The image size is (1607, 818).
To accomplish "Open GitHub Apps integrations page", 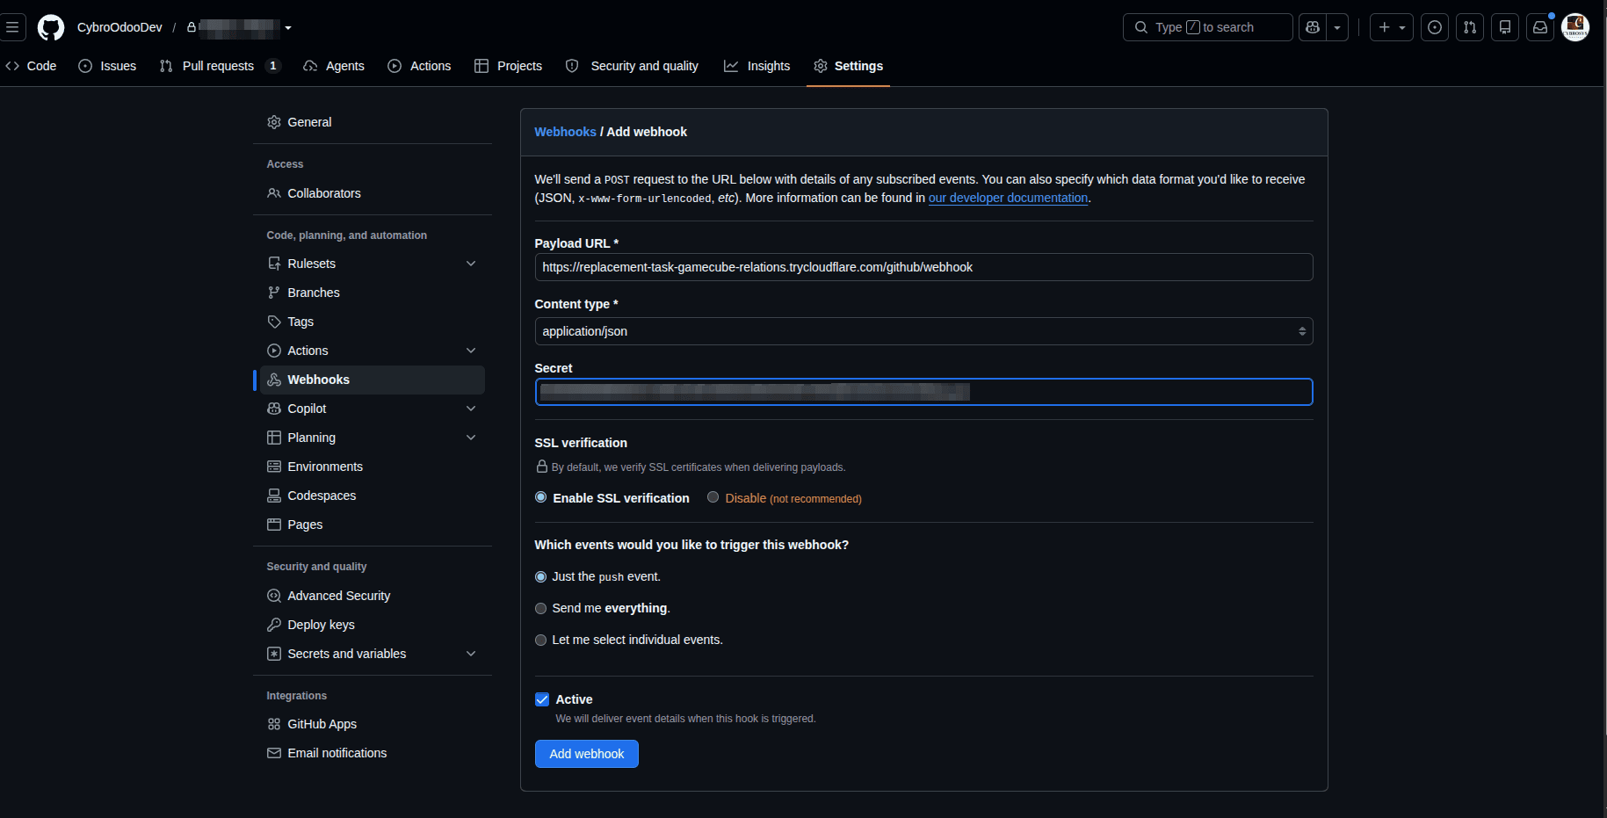I will point(373,724).
